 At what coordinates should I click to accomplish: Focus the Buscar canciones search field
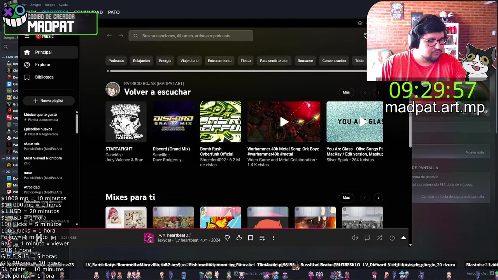191,36
